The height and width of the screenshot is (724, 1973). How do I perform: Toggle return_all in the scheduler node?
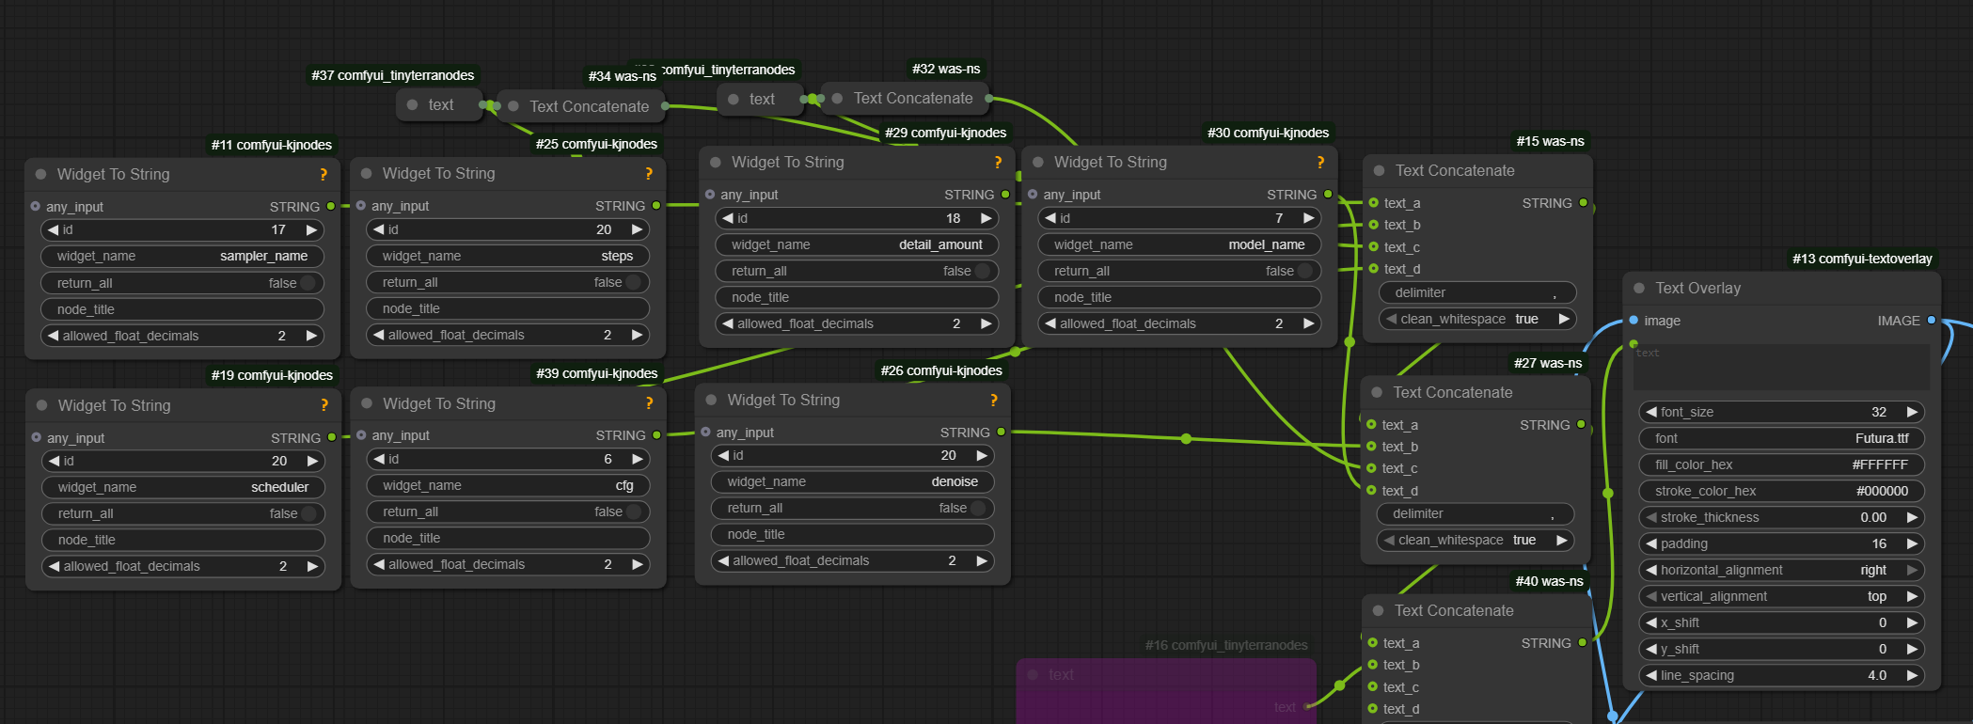tap(183, 513)
